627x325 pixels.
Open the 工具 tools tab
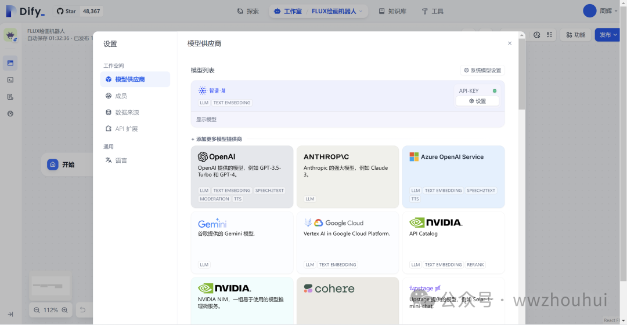tap(433, 11)
